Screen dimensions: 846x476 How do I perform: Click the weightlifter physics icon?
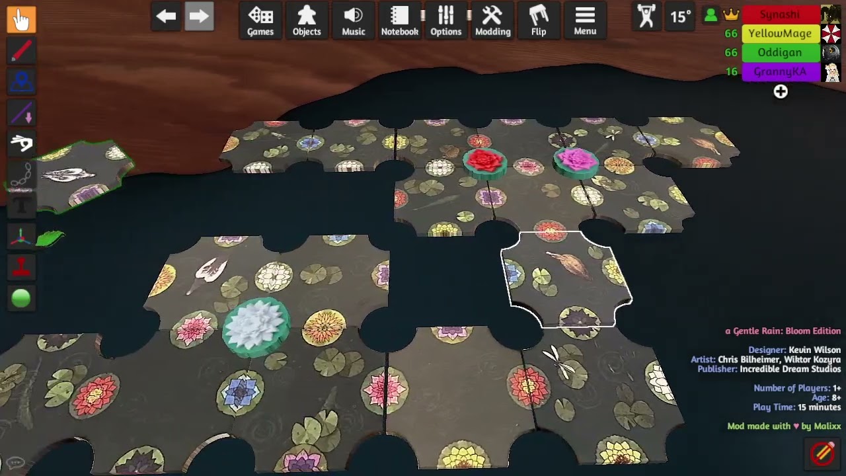[646, 16]
